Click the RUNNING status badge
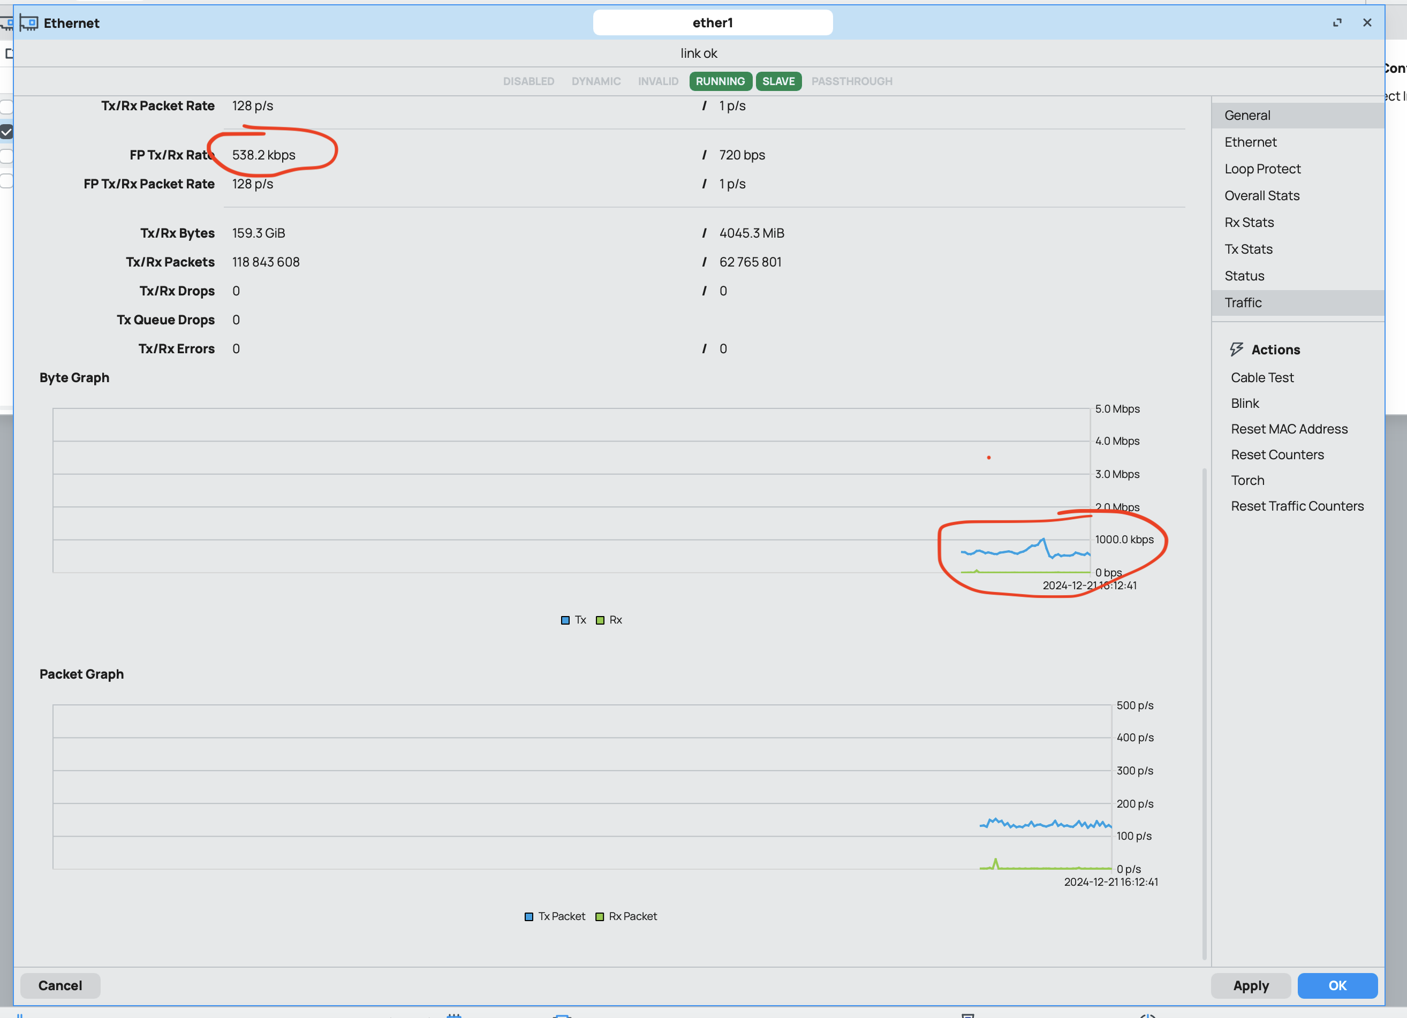Image resolution: width=1407 pixels, height=1018 pixels. pyautogui.click(x=720, y=81)
